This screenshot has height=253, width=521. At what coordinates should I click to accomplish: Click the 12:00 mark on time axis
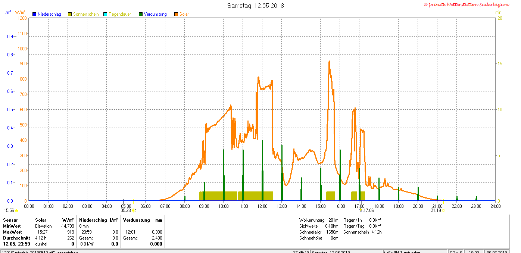click(262, 206)
